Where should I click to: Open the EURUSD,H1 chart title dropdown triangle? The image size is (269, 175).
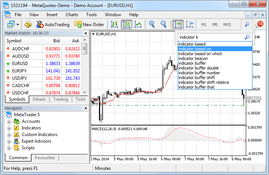tap(93, 34)
